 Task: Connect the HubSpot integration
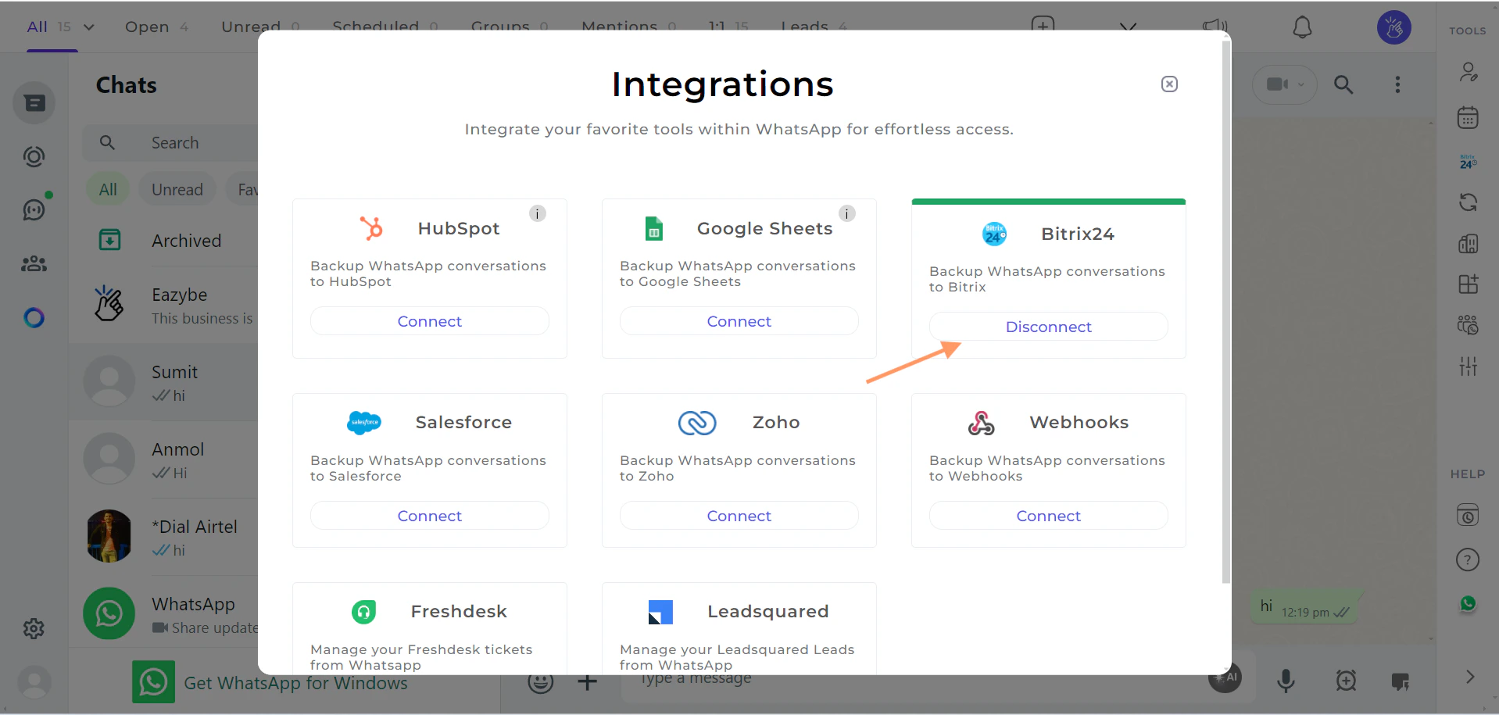(430, 321)
